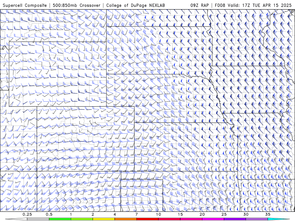This screenshot has height=221, width=295.
Task: Select the hot pink 15–20 color bar segment
Action: [191, 219]
